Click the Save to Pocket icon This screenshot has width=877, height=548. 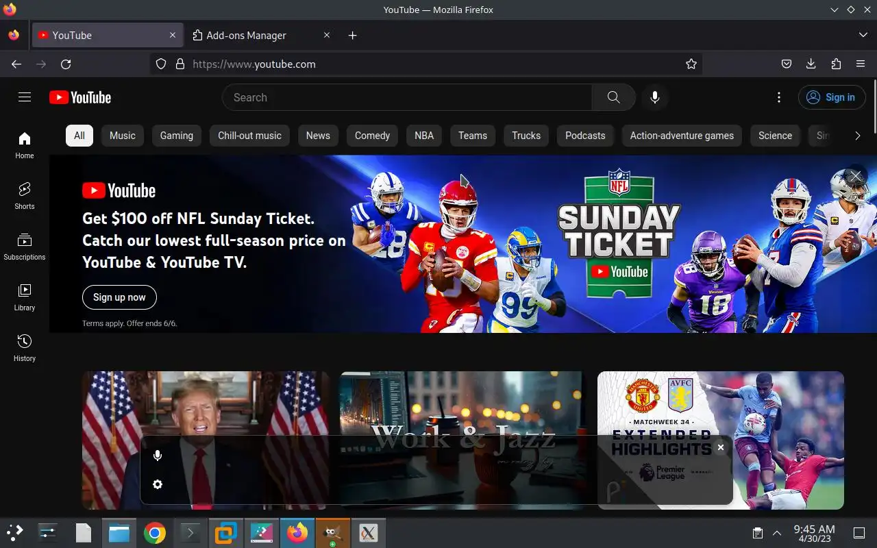click(x=787, y=64)
